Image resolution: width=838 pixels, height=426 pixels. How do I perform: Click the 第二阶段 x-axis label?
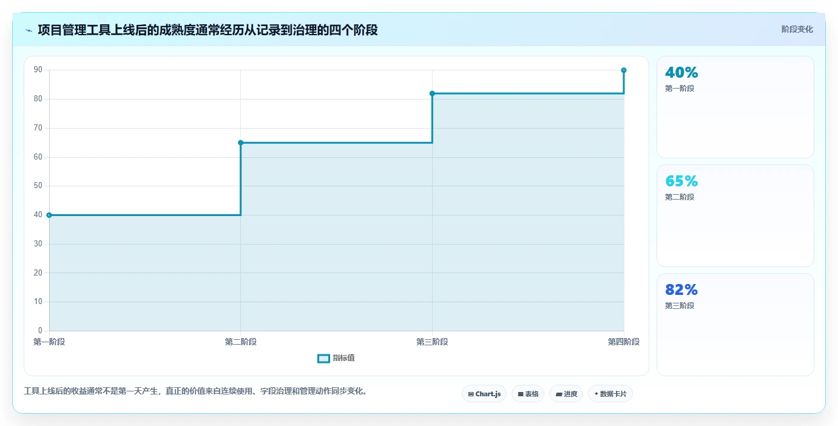(x=241, y=342)
